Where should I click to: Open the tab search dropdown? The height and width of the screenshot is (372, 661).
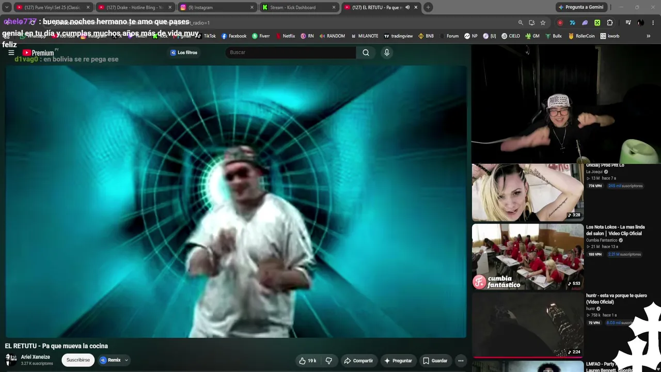(x=7, y=7)
